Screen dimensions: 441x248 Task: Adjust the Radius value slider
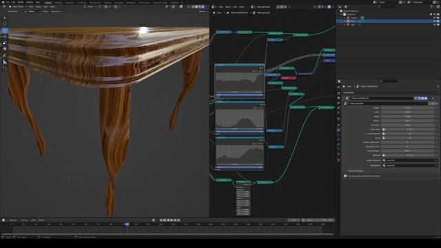[x=408, y=121]
